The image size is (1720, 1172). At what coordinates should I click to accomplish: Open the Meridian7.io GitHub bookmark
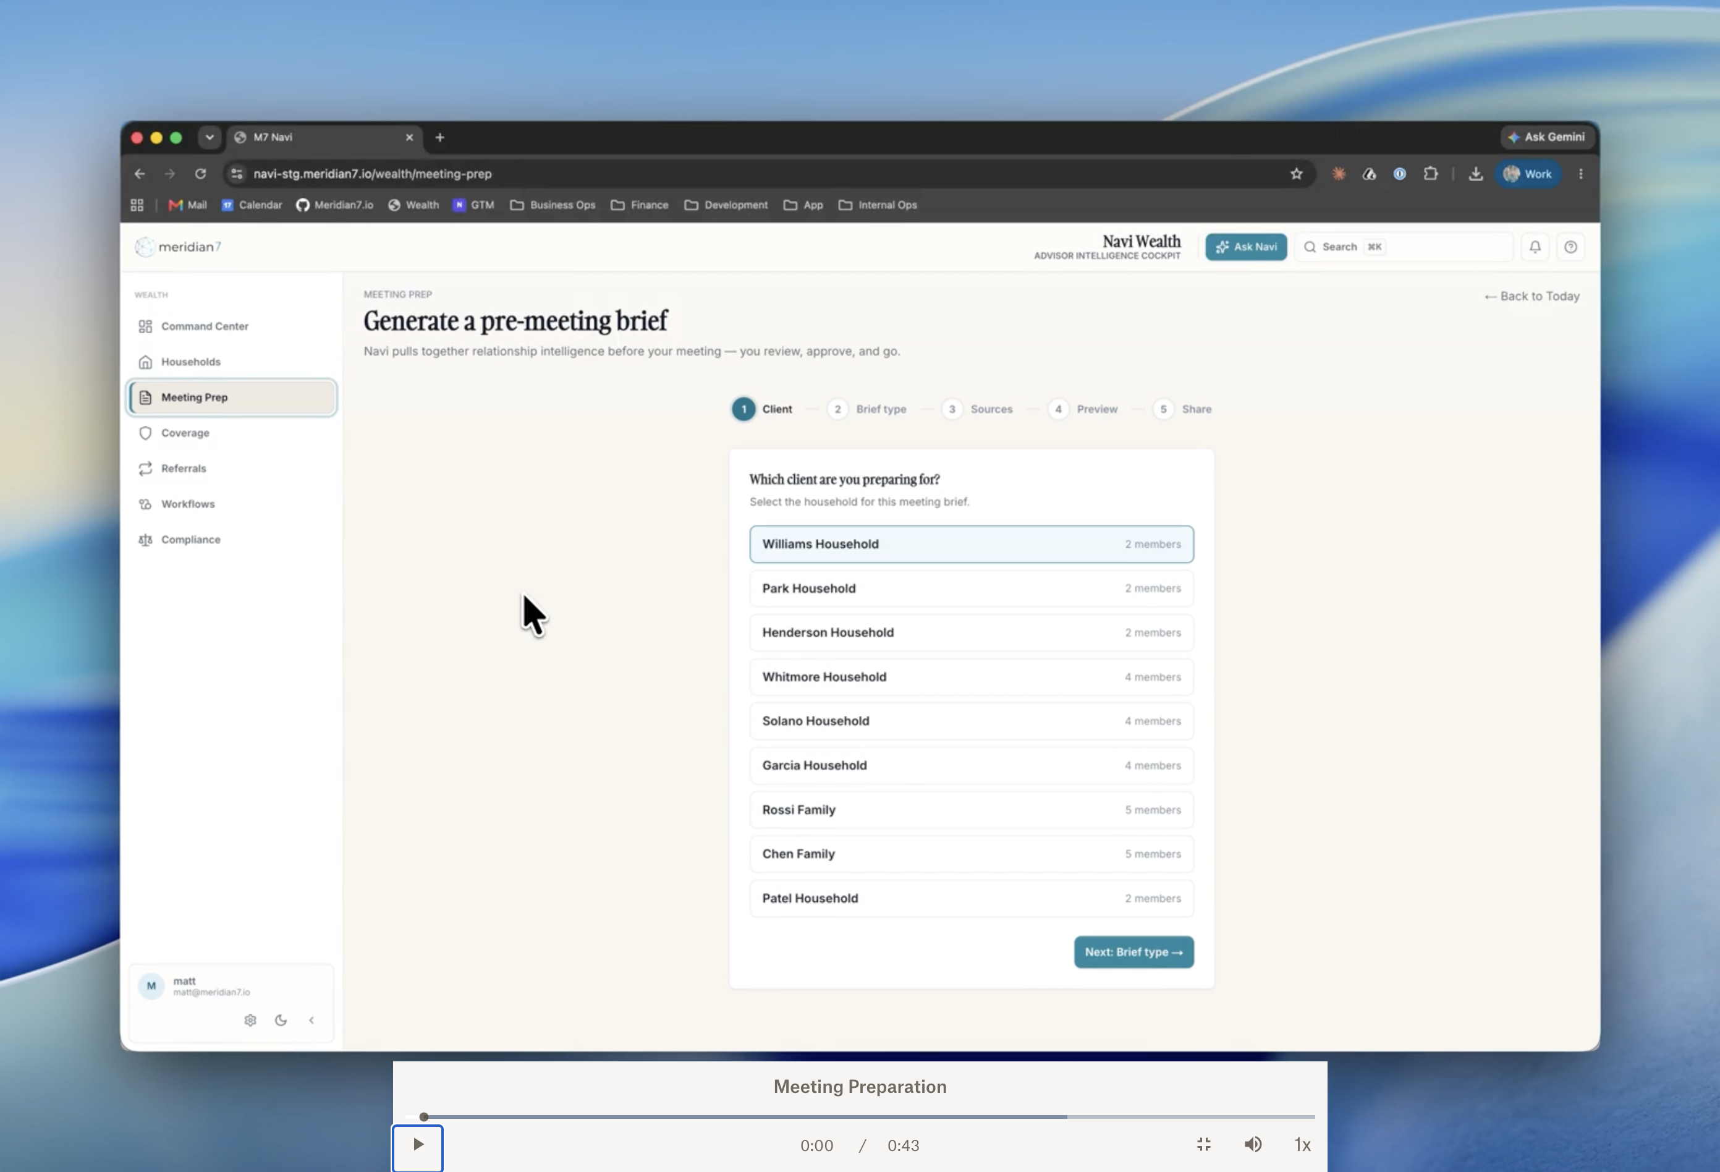[334, 205]
